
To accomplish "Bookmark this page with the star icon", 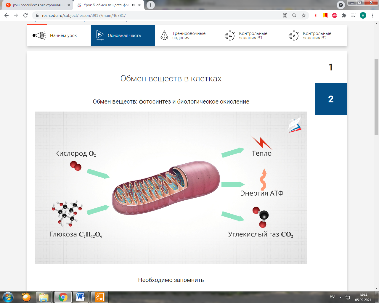I will tap(304, 15).
